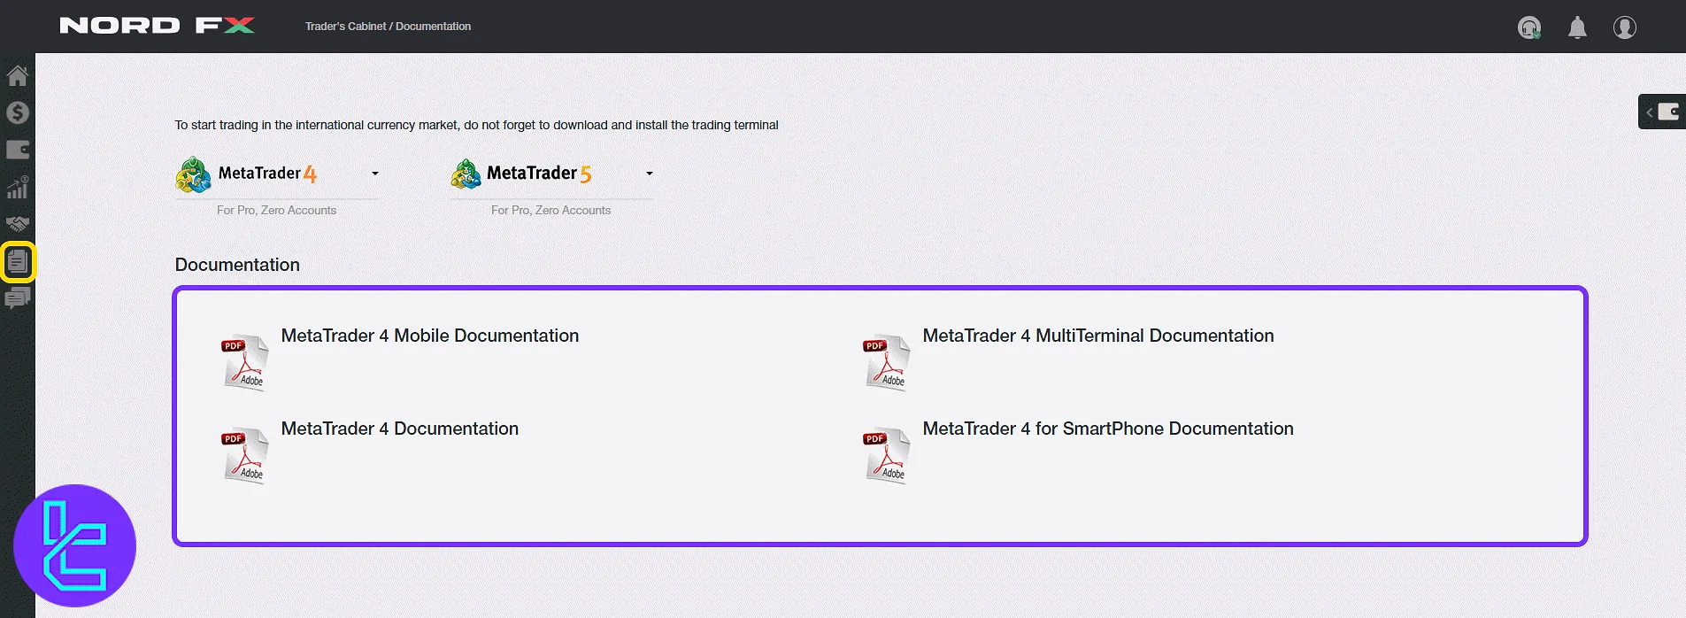Open the handshake partnership icon
Viewport: 1686px width, 618px height.
pyautogui.click(x=18, y=224)
